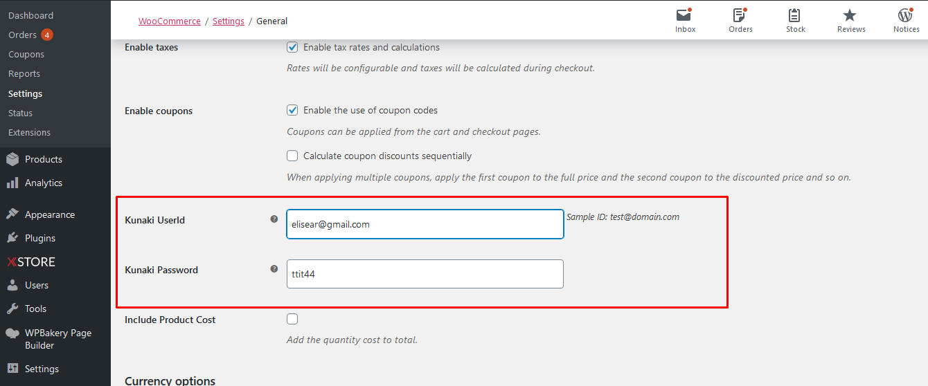Go to Products menu label
The height and width of the screenshot is (386, 928).
[44, 159]
